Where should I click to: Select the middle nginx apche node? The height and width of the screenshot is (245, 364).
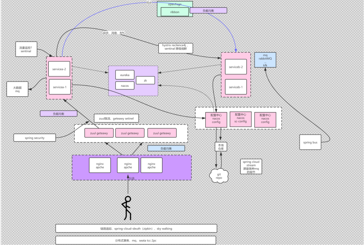[128, 165]
